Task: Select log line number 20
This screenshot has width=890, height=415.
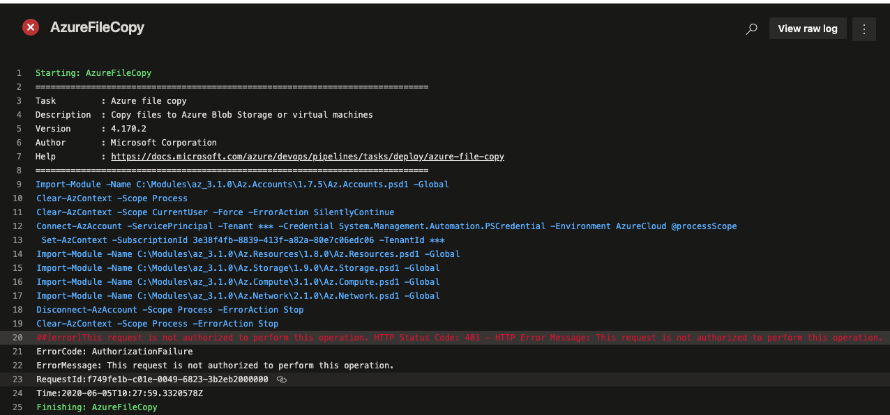Action: (19, 338)
